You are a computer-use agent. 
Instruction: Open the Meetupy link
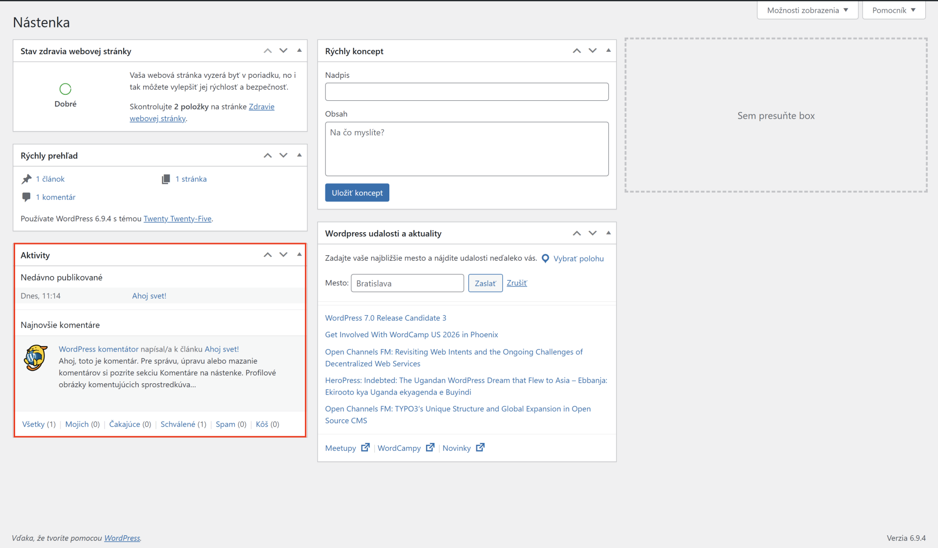[x=341, y=448]
